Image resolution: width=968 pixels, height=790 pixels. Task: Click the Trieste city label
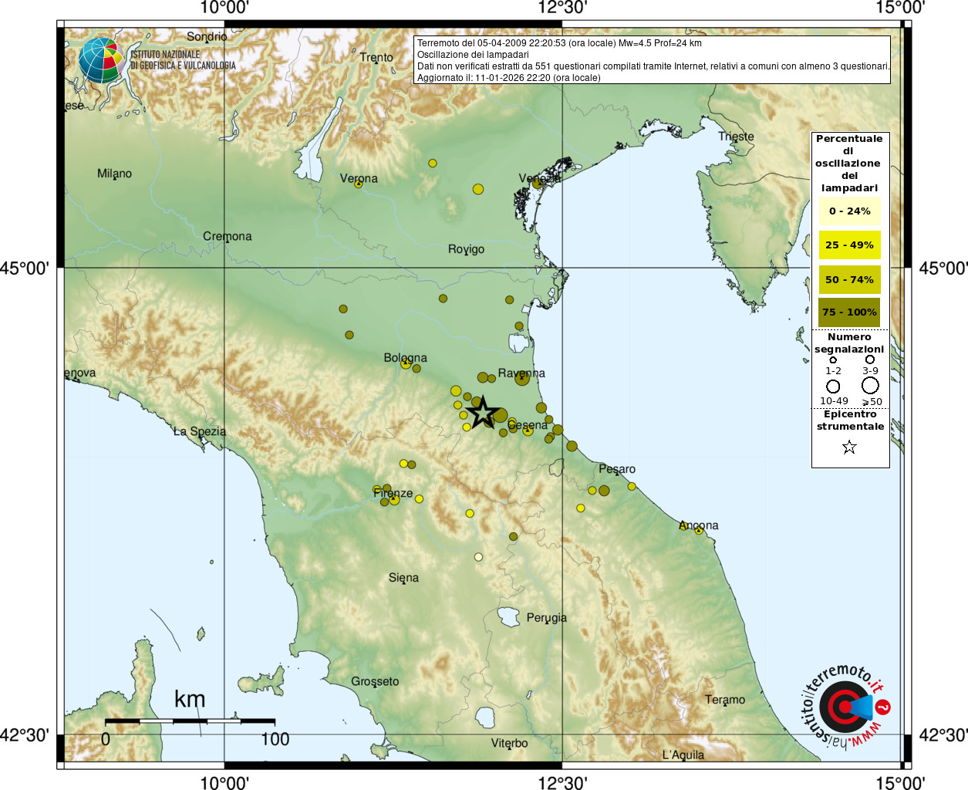click(x=736, y=137)
